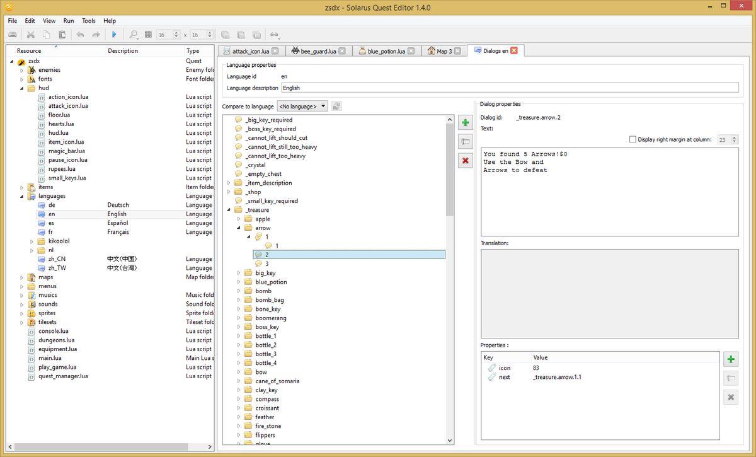The image size is (756, 457).
Task: Close the Dialogs en tab
Action: pyautogui.click(x=514, y=50)
